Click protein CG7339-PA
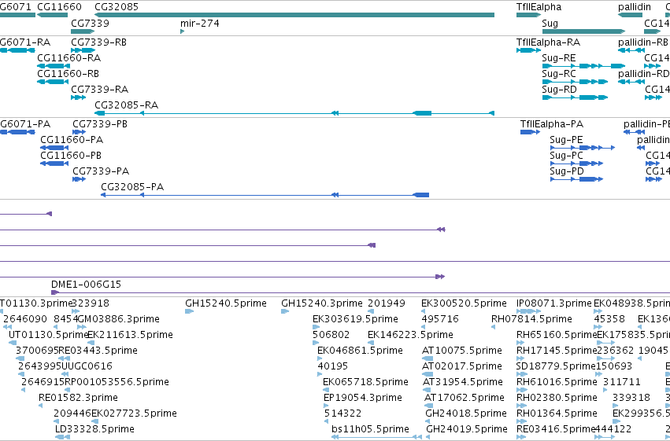The height and width of the screenshot is (441, 670). tap(101, 171)
